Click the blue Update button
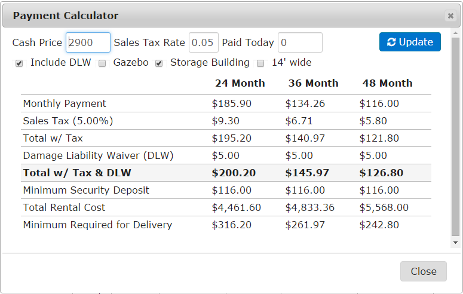This screenshot has width=463, height=294. coord(410,42)
